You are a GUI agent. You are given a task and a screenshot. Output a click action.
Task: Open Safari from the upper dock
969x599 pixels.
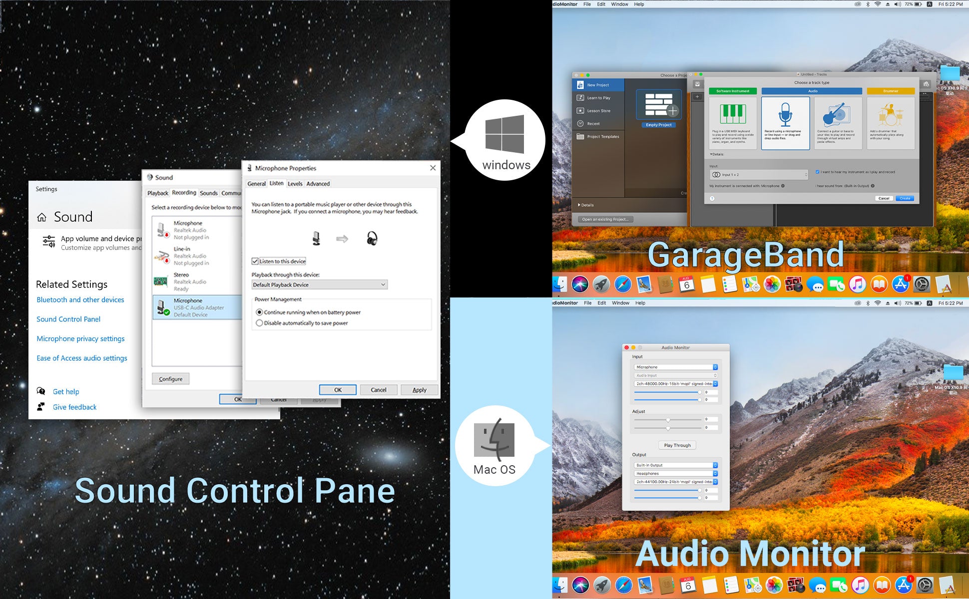pyautogui.click(x=622, y=285)
